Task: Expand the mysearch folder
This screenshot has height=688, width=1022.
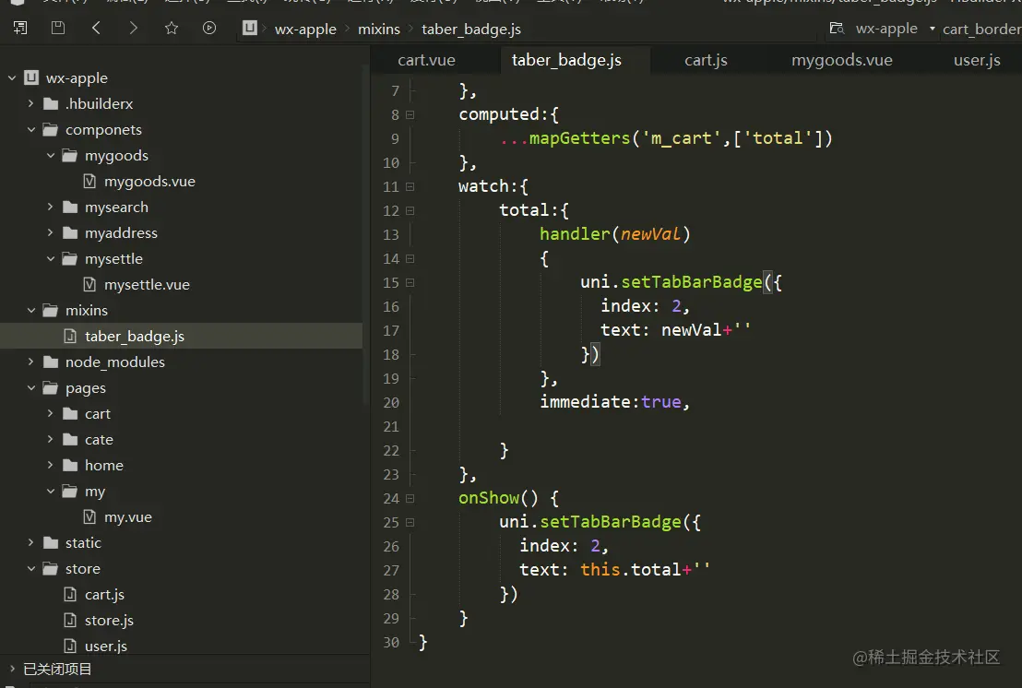Action: tap(50, 207)
